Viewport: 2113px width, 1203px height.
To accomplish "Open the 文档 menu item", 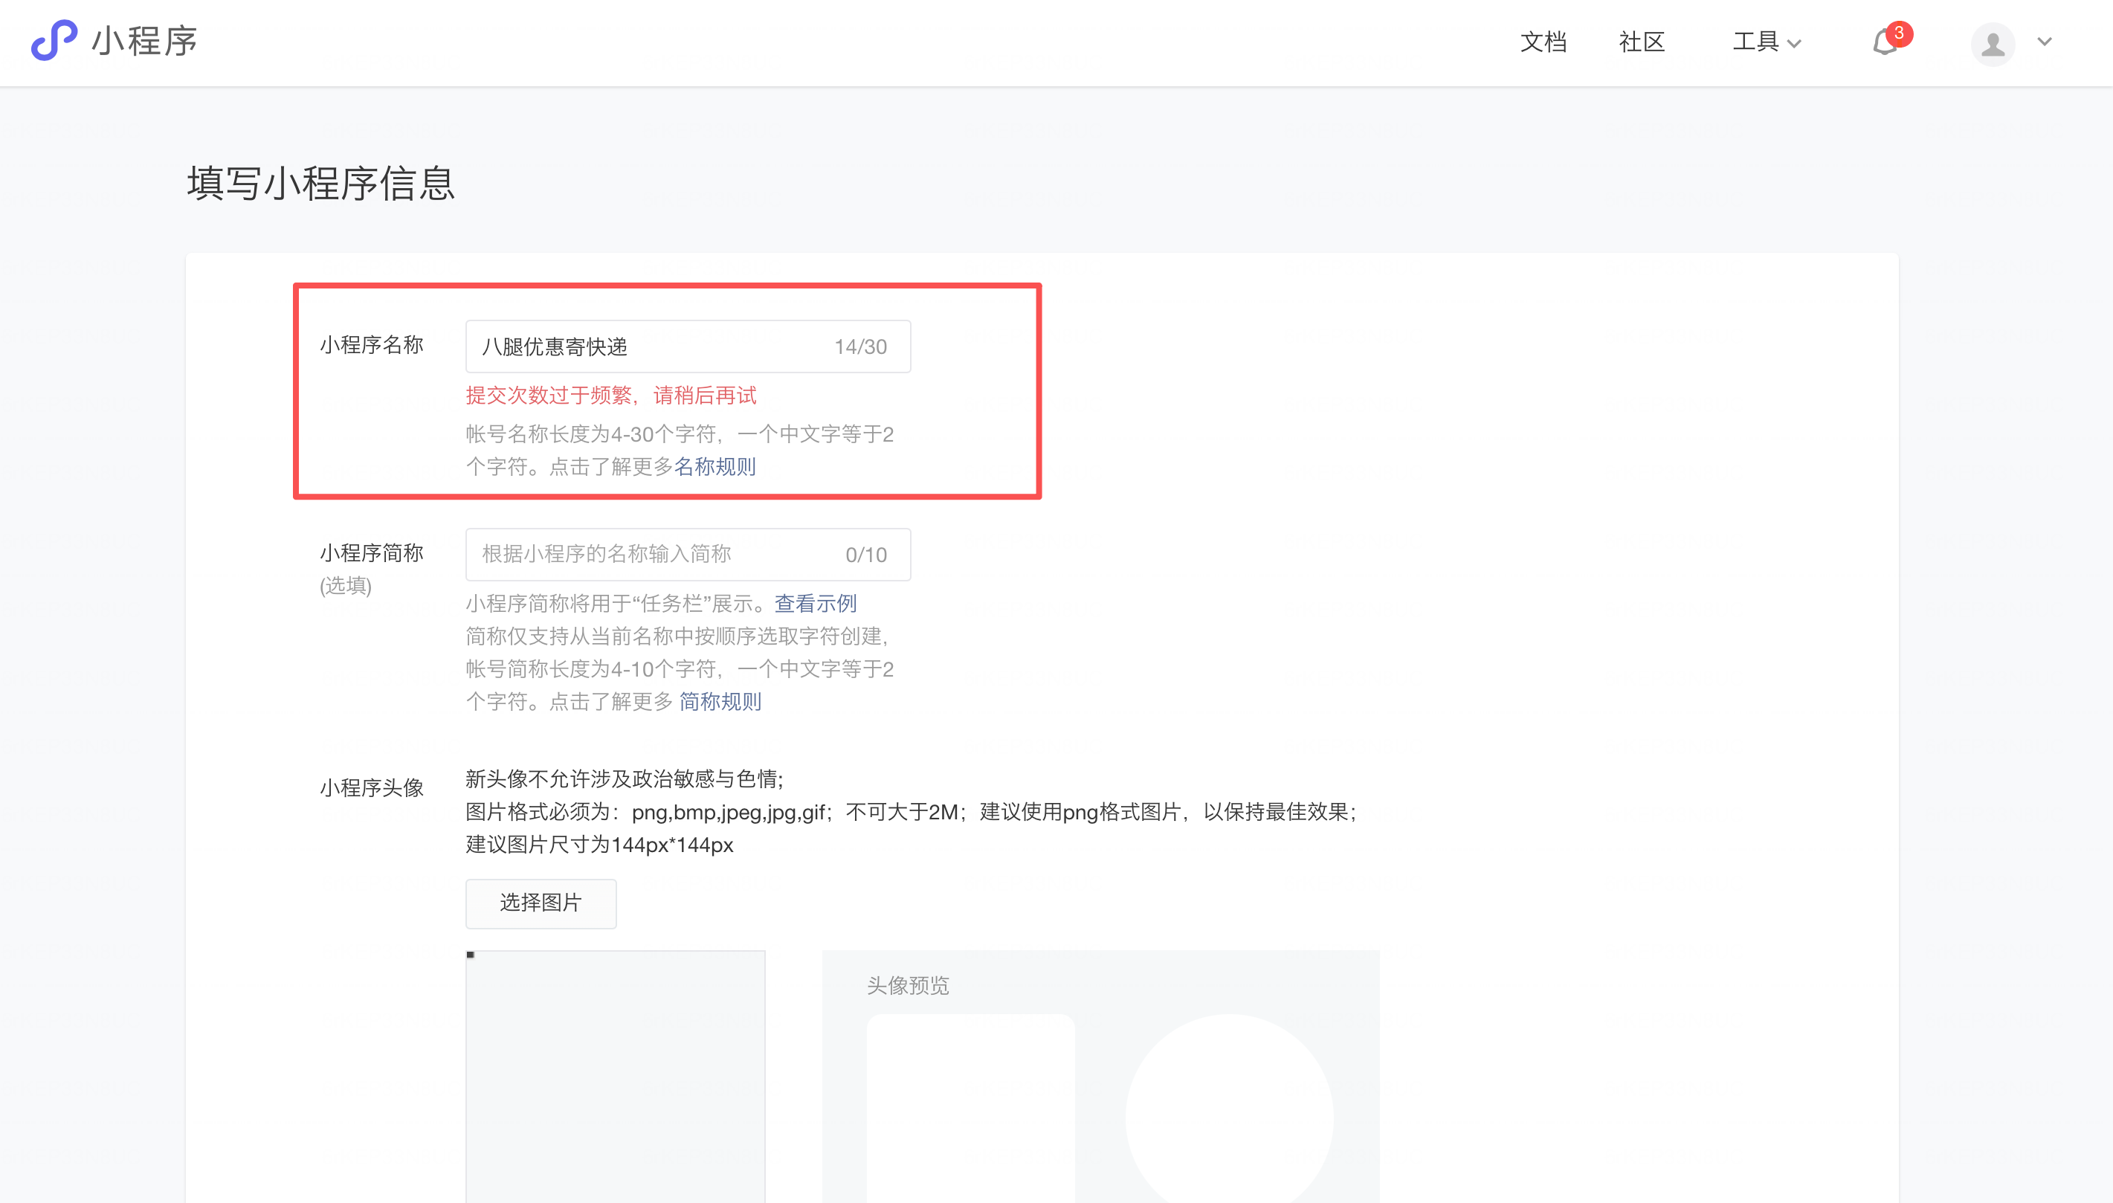I will pos(1543,42).
